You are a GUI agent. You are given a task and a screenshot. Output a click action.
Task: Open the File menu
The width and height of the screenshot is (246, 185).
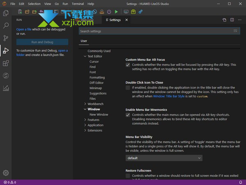pos(13,4)
